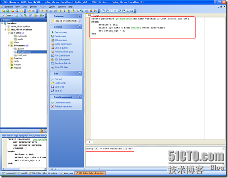Select the Projects tree node

[x=18, y=68]
